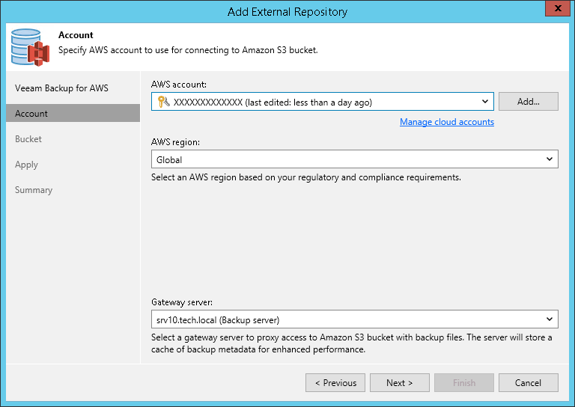This screenshot has width=575, height=407.
Task: Click the Global region value
Action: point(169,159)
